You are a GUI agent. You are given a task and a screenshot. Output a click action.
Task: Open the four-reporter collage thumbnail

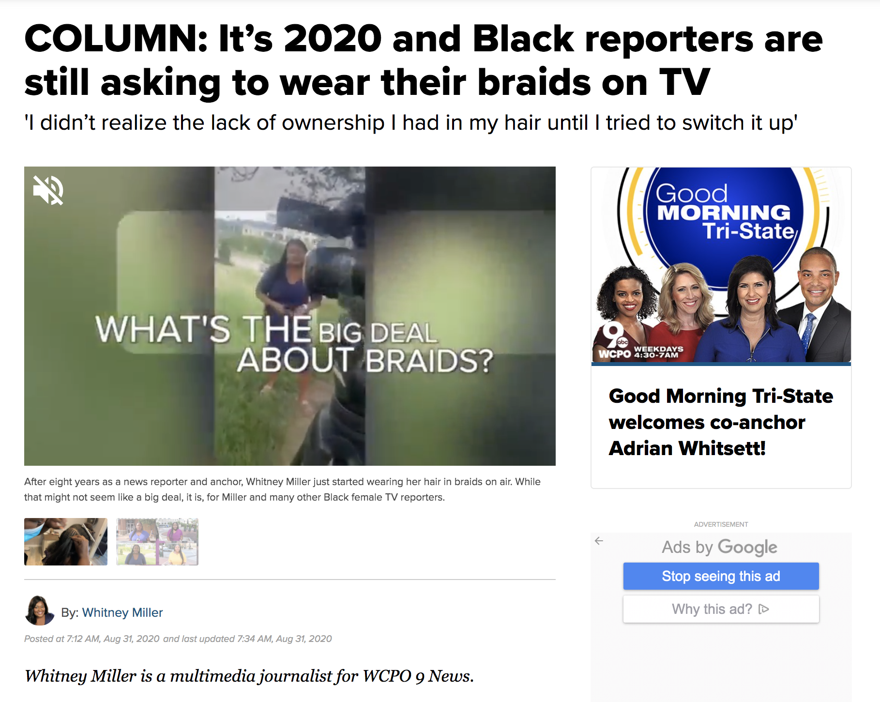tap(157, 542)
